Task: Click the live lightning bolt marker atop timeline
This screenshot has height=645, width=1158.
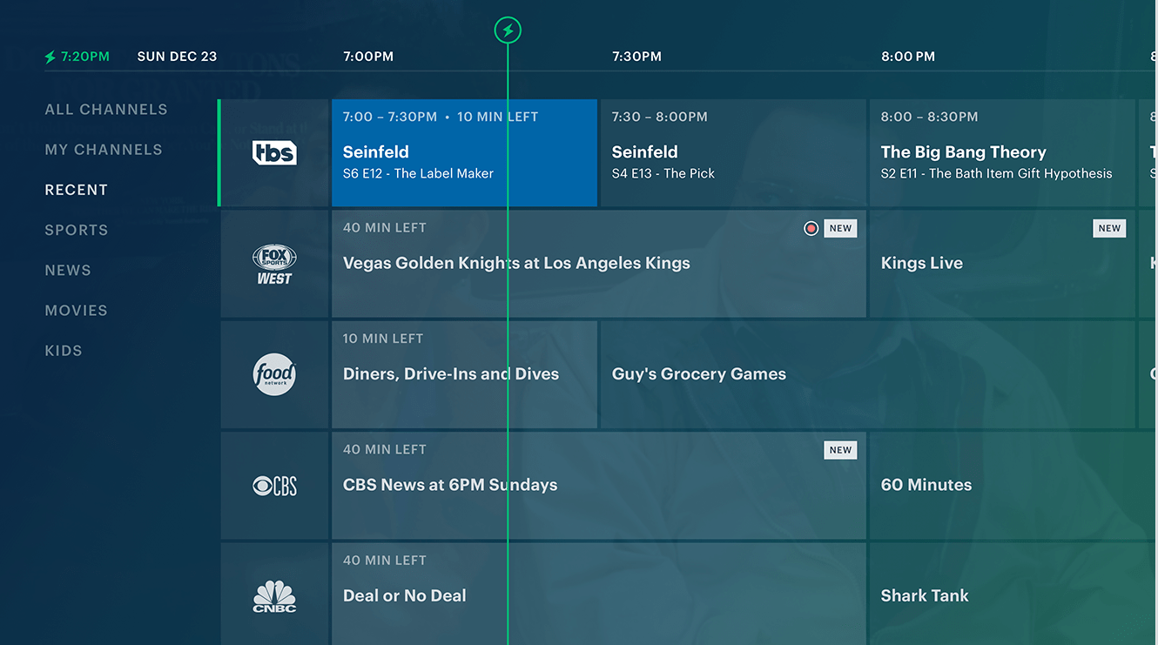Action: (508, 30)
